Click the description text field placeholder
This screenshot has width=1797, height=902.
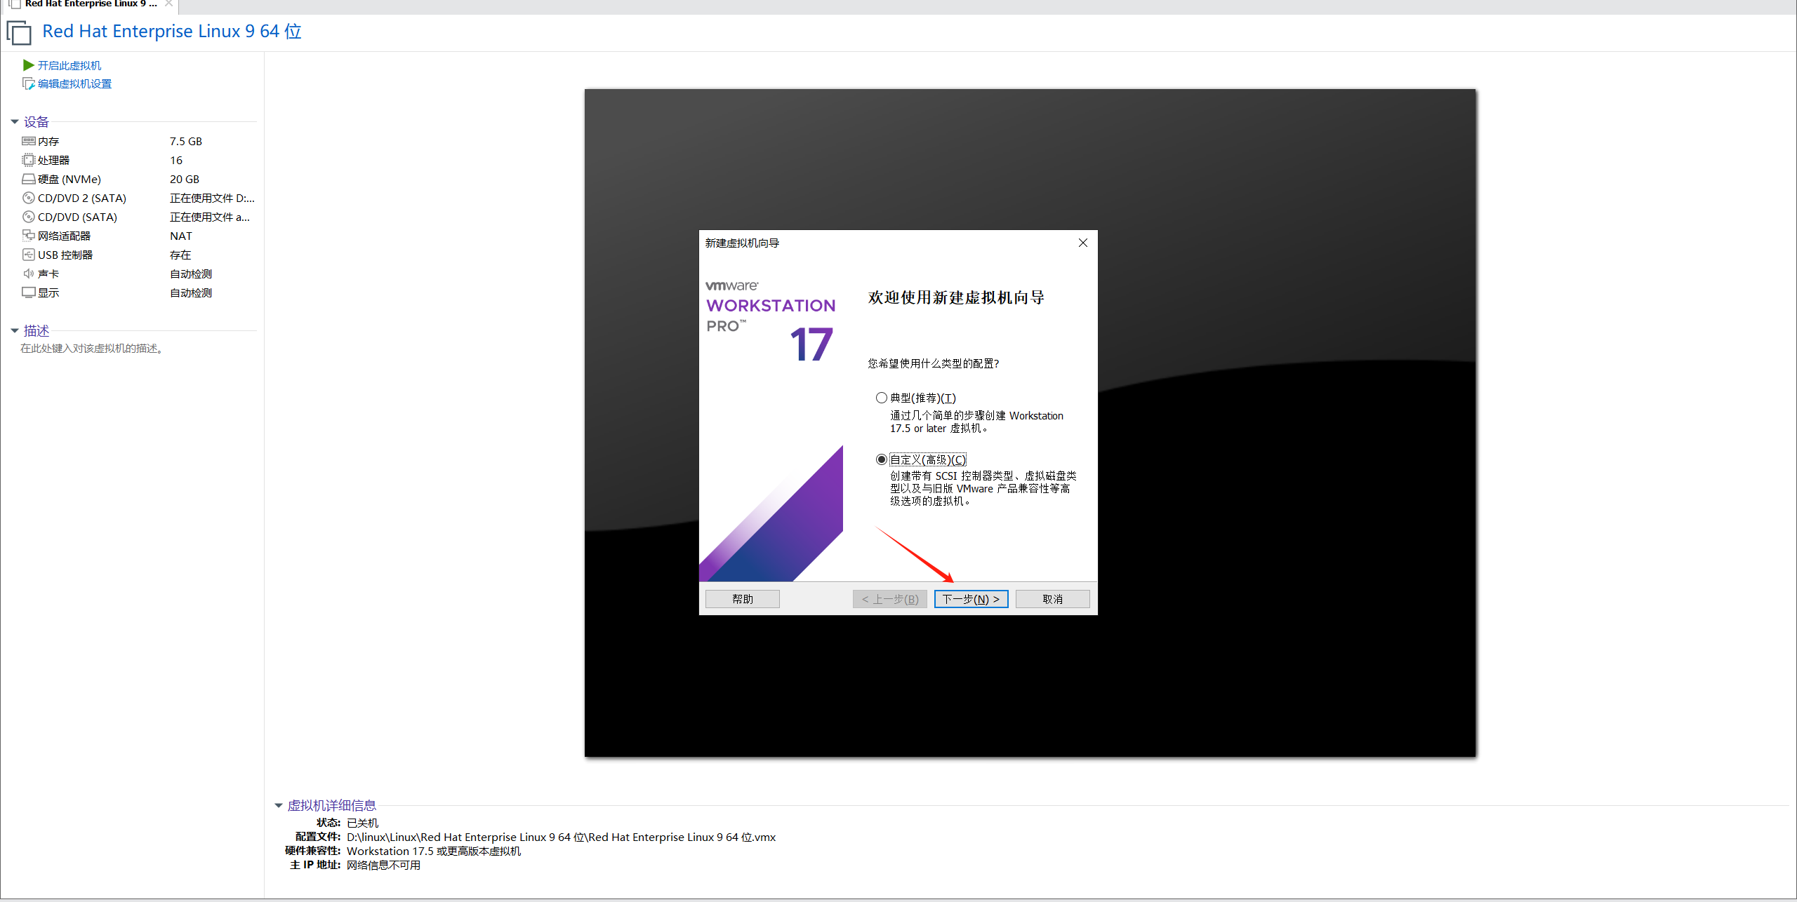(x=92, y=349)
